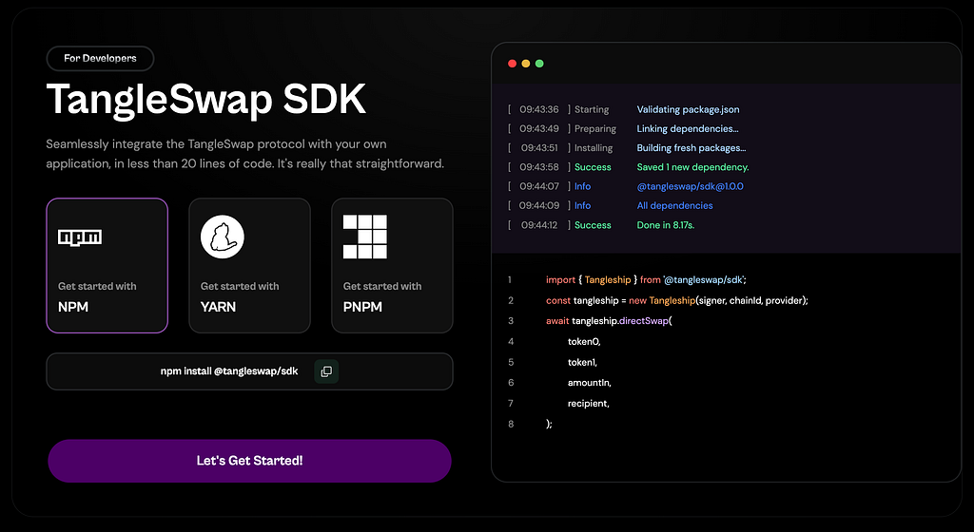Image resolution: width=974 pixels, height=532 pixels.
Task: Click the Yarn cat logo
Action: click(223, 237)
